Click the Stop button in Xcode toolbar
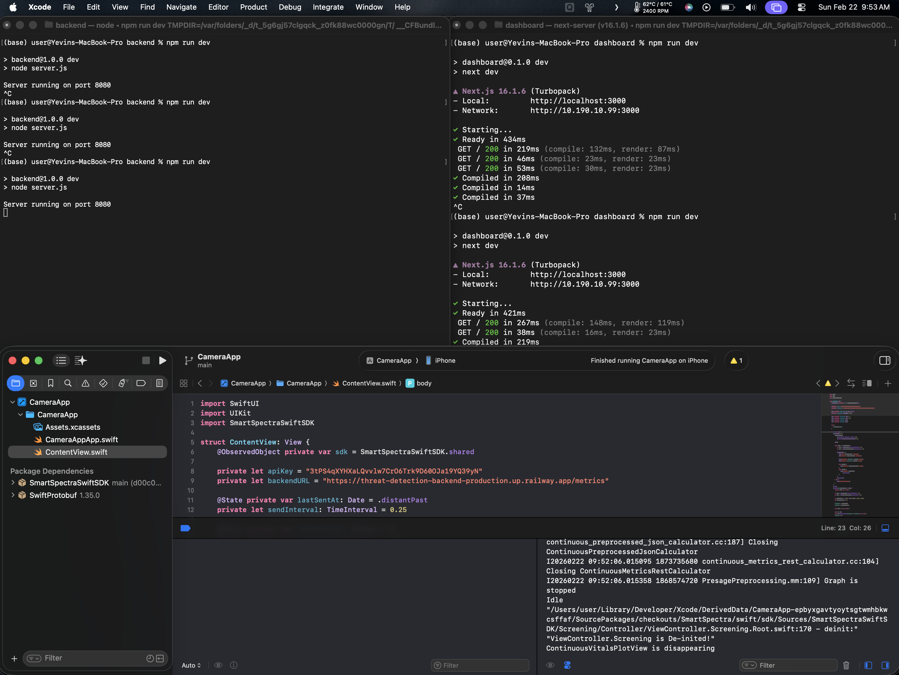This screenshot has height=675, width=899. 146,360
